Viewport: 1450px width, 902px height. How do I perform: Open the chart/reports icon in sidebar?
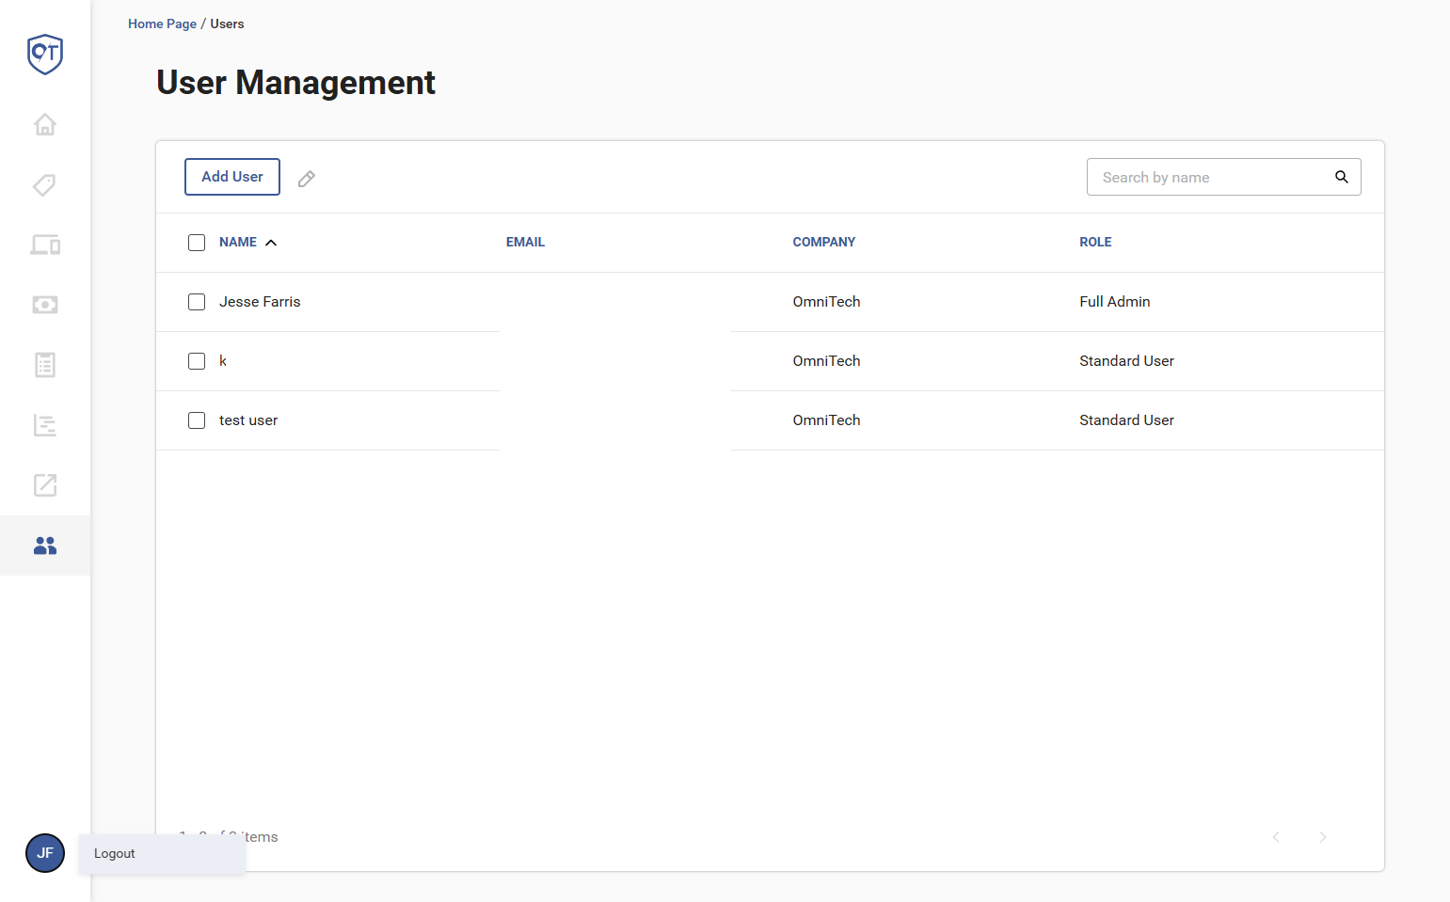[45, 425]
